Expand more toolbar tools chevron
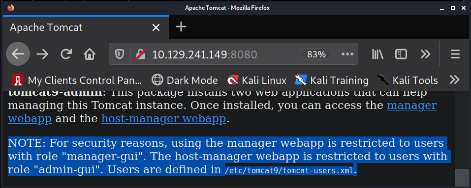 point(425,54)
